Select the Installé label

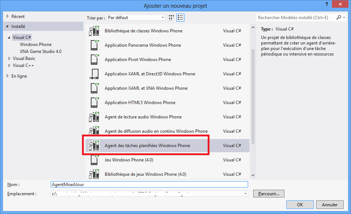pos(18,26)
